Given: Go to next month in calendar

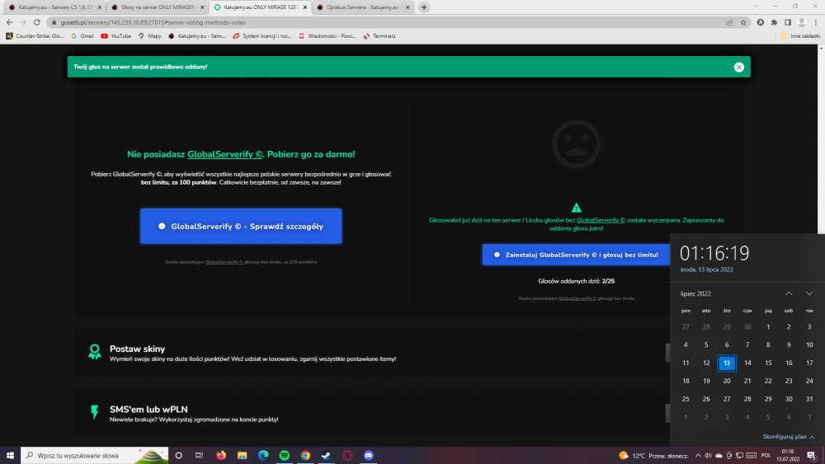Looking at the screenshot, I should [x=809, y=293].
